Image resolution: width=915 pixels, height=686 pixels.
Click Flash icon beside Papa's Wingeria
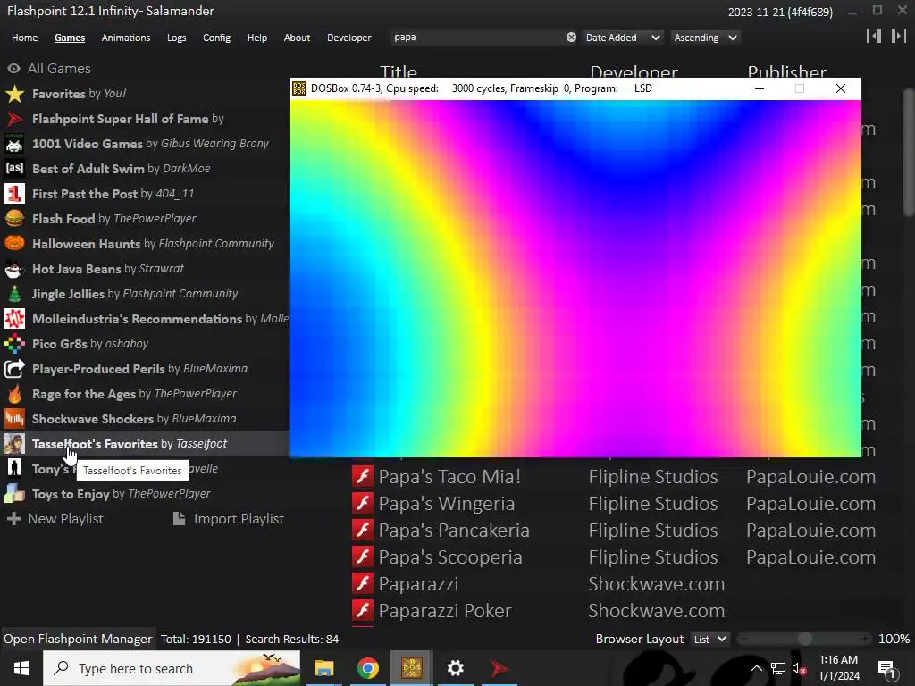coord(363,504)
